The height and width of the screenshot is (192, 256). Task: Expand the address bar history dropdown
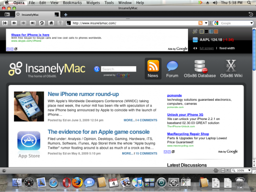tap(206, 23)
